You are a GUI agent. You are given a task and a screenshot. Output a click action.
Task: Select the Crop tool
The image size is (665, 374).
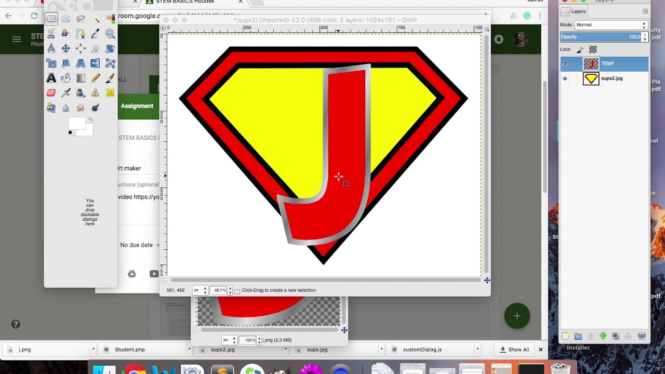pos(96,48)
